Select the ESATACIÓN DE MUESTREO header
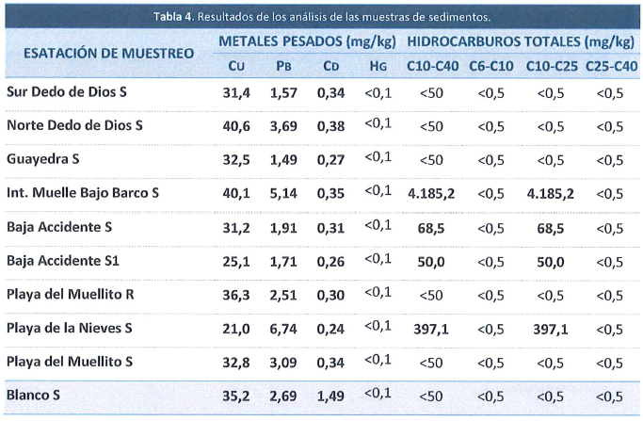The width and height of the screenshot is (643, 421). [x=108, y=54]
